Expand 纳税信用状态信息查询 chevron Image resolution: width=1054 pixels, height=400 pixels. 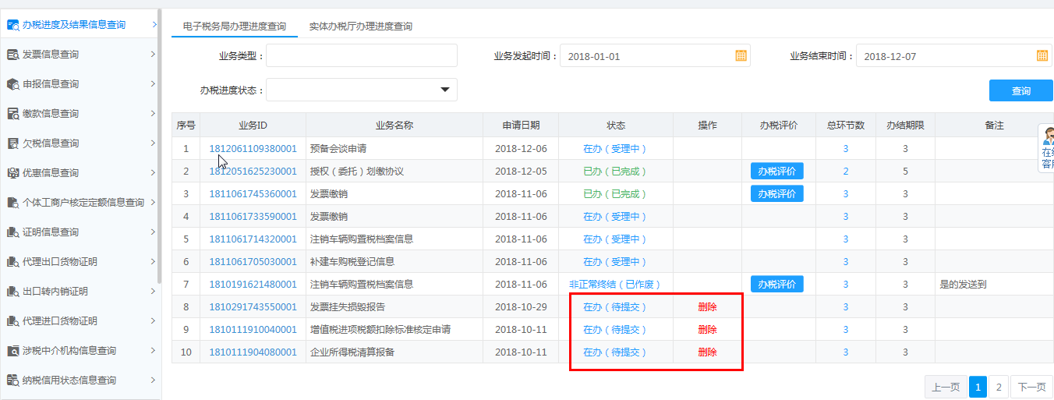tap(154, 380)
